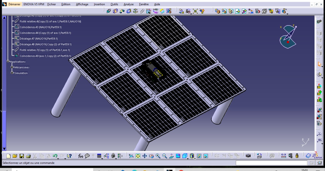Open the Analyse menu
Screen dimensions: 325x171
click(128, 4)
